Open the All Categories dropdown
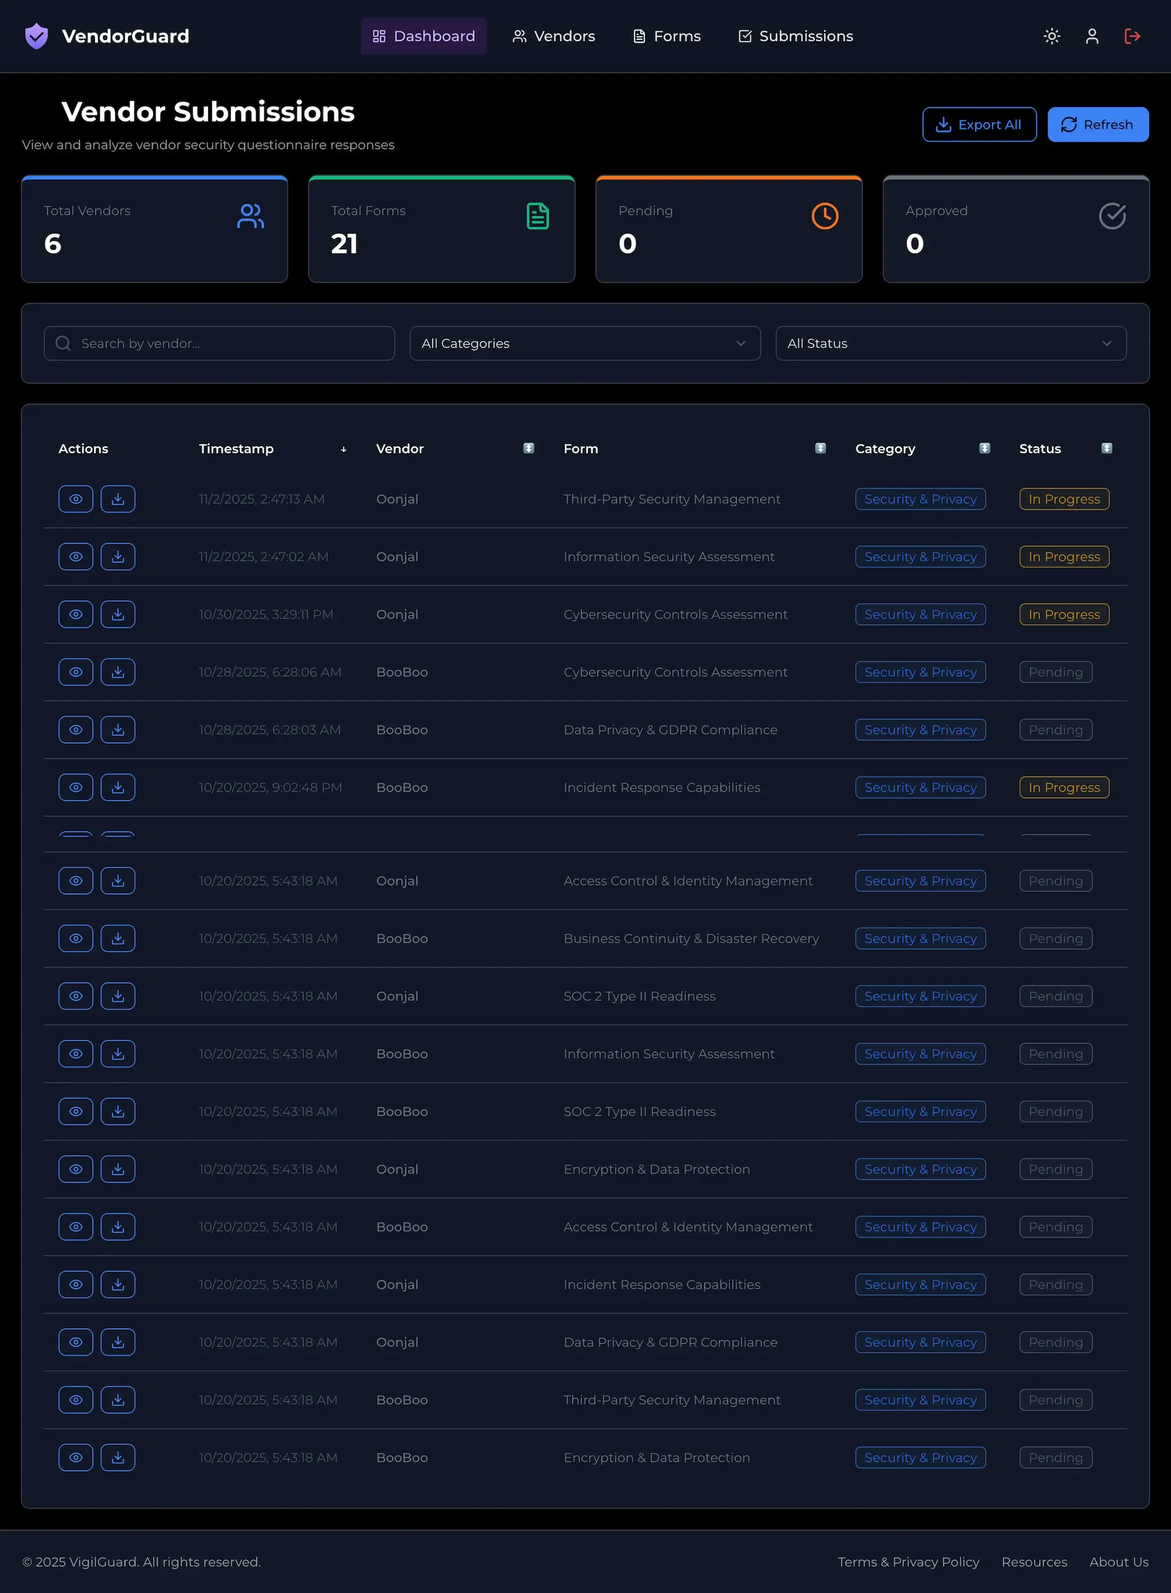This screenshot has height=1593, width=1171. tap(585, 343)
